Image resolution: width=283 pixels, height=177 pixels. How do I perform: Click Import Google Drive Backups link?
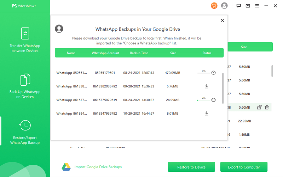98,167
